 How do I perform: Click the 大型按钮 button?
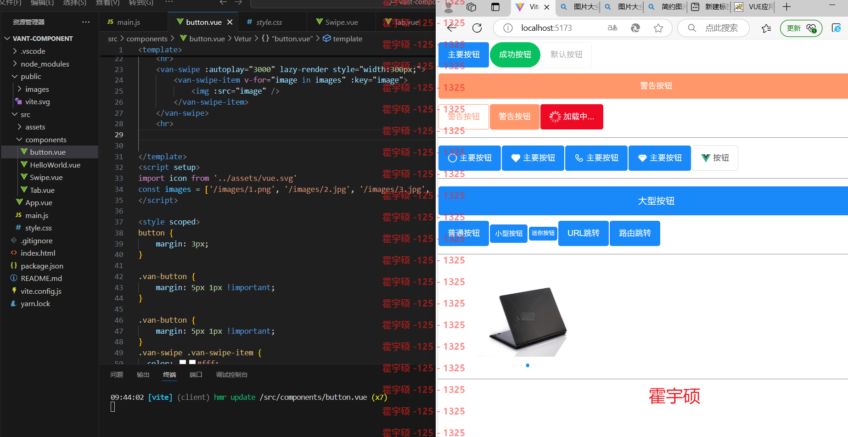[643, 201]
